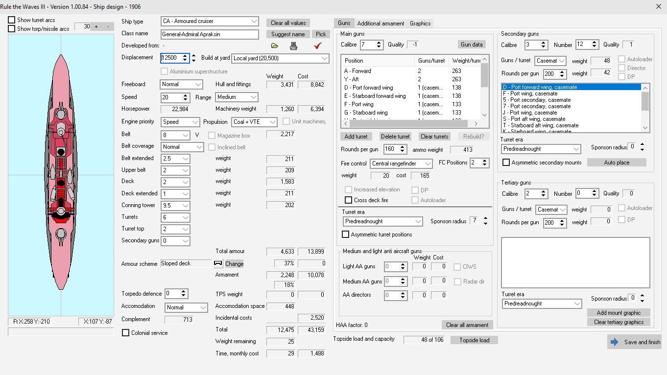Open the Propulsion Coal + VTE dropdown

tap(254, 122)
